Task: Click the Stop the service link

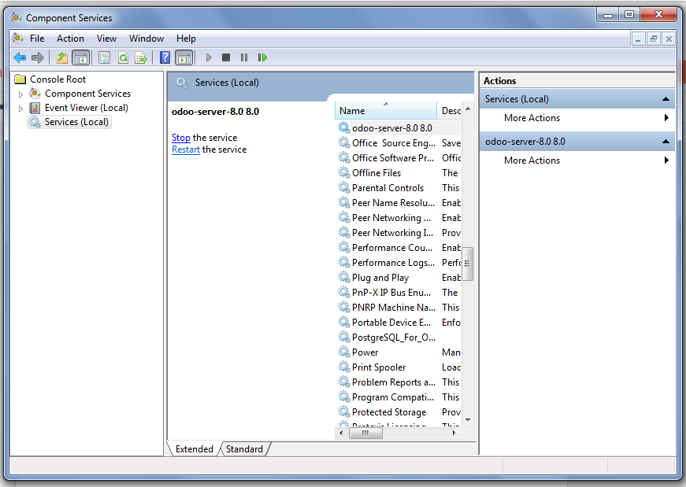Action: (x=180, y=137)
